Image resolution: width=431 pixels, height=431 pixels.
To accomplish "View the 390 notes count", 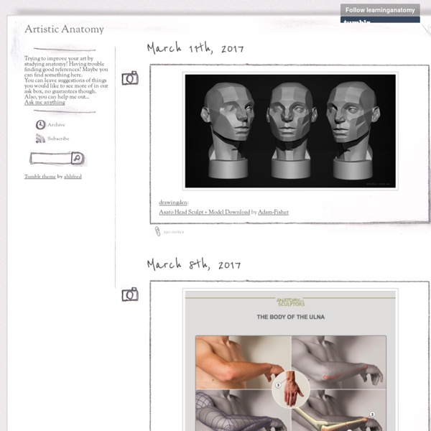I will [x=173, y=232].
